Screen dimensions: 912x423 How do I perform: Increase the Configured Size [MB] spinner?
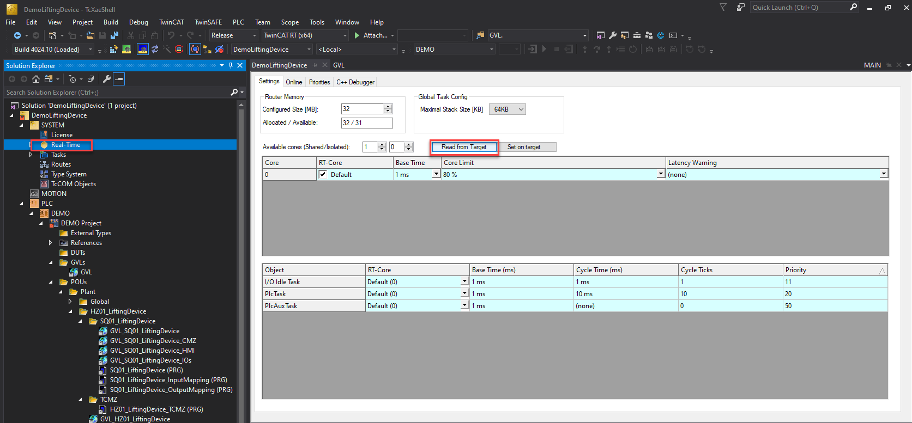pos(388,107)
